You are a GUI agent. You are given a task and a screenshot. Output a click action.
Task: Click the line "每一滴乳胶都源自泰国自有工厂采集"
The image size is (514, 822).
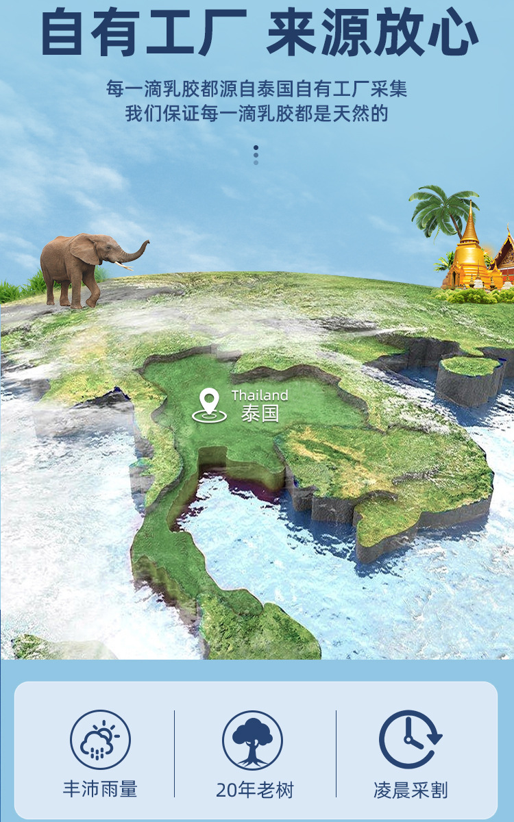pos(257,89)
